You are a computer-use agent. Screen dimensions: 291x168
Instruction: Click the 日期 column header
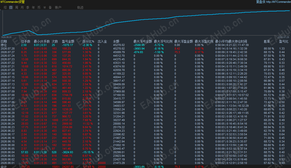(x=4, y=41)
